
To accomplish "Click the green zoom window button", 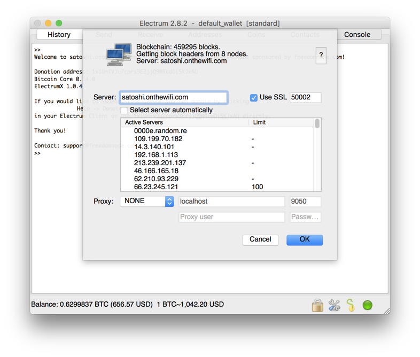I will point(59,24).
